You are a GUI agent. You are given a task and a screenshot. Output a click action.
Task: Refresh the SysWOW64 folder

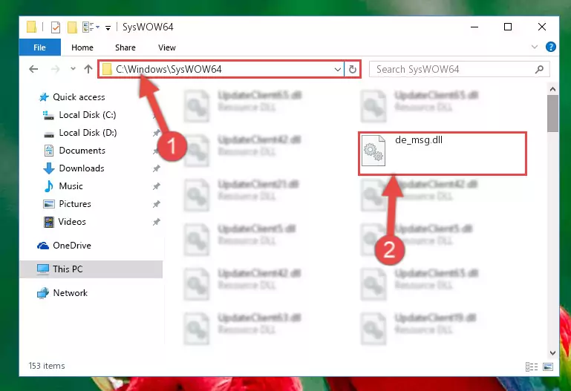tap(353, 69)
